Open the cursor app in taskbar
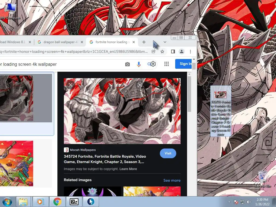The width and height of the screenshot is (276, 207). point(91,202)
